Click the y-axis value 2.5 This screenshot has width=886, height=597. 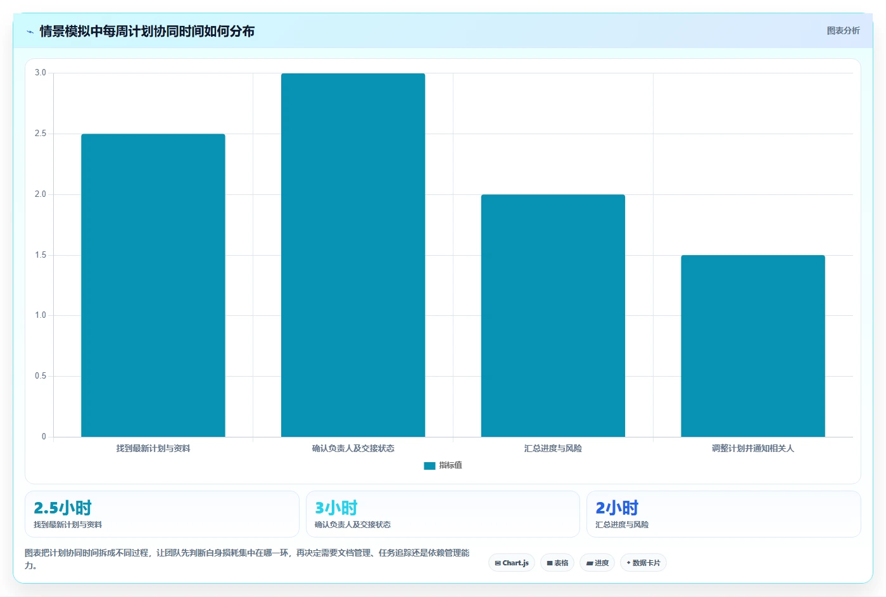(41, 134)
